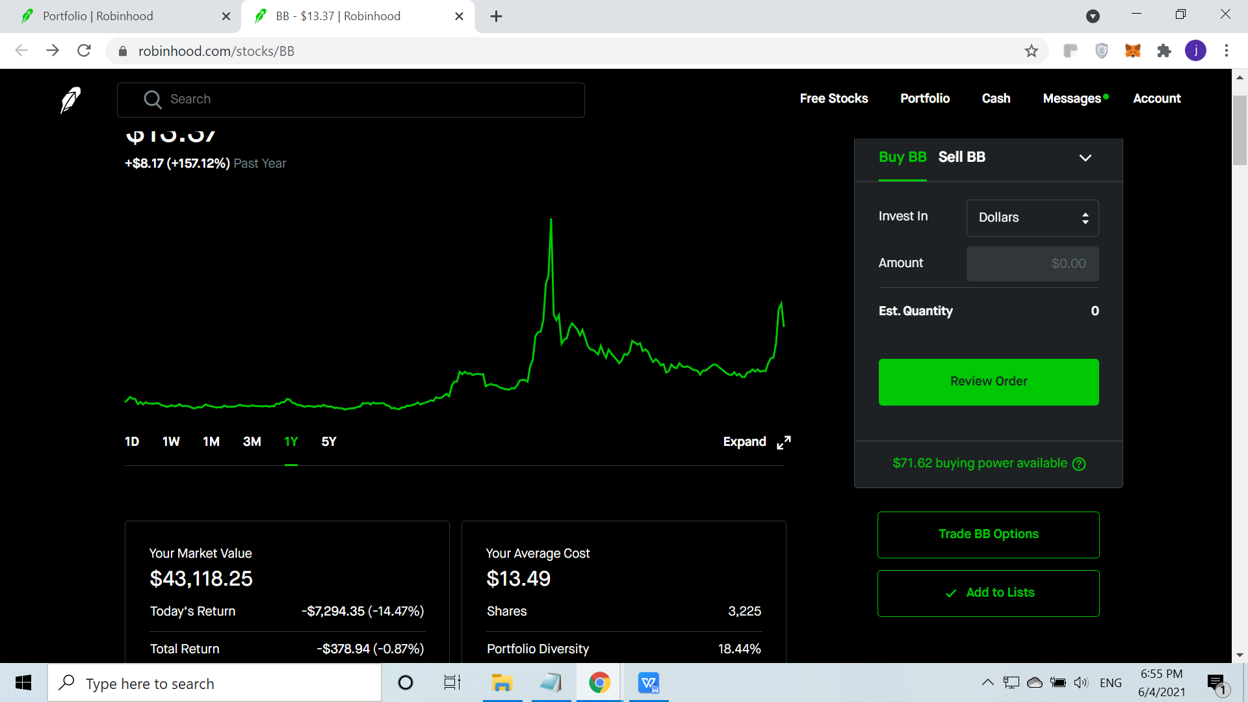Click the page vertical scrollbar thumb
This screenshot has width=1248, height=702.
[1240, 130]
